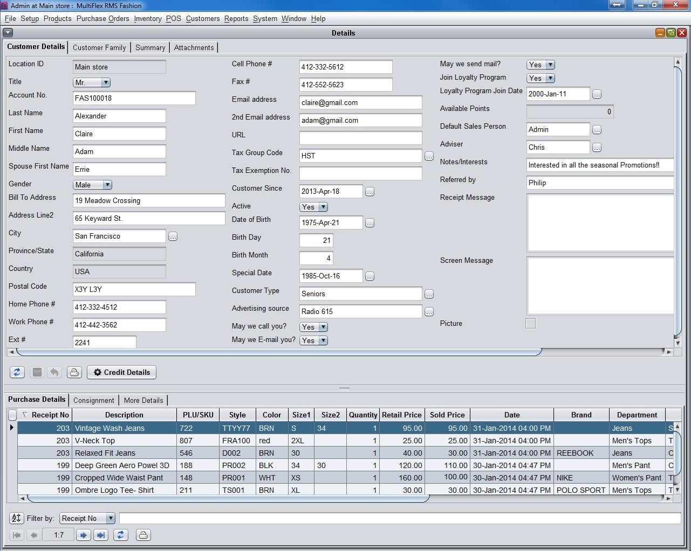Click the print icon beside undo arrow
Image resolution: width=691 pixels, height=551 pixels.
coord(74,372)
